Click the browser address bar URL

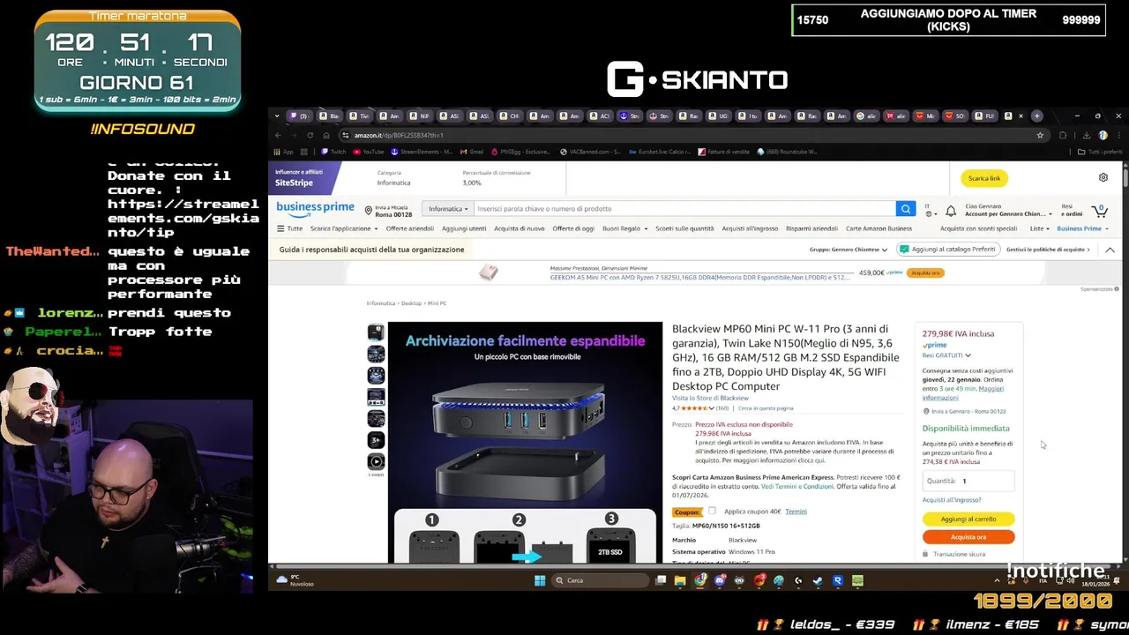pos(399,135)
